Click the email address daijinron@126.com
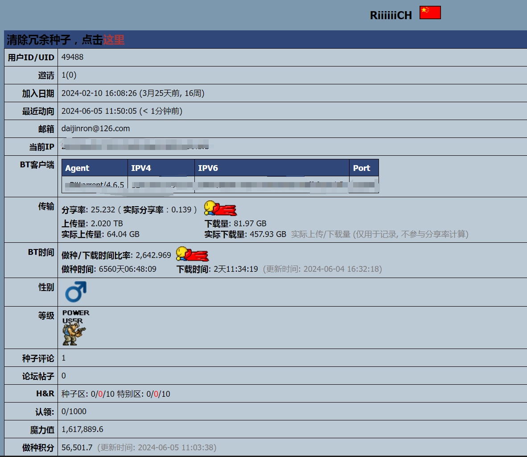527x457 pixels. tap(95, 129)
